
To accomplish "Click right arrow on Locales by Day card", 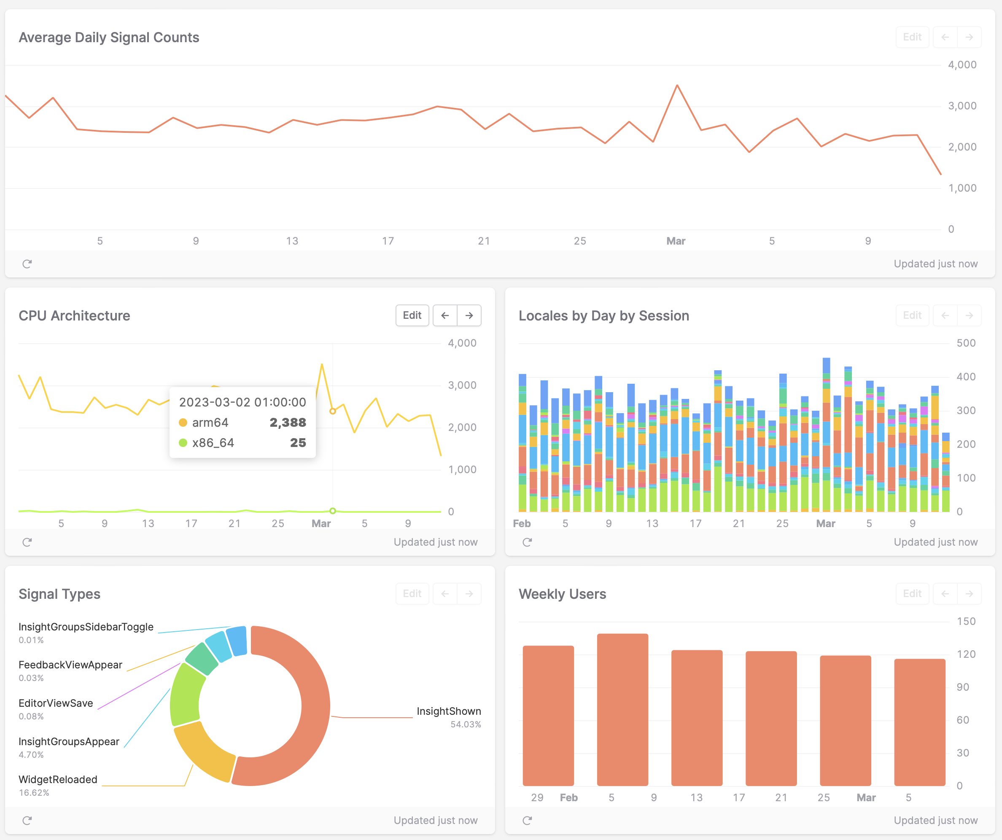I will click(x=969, y=315).
